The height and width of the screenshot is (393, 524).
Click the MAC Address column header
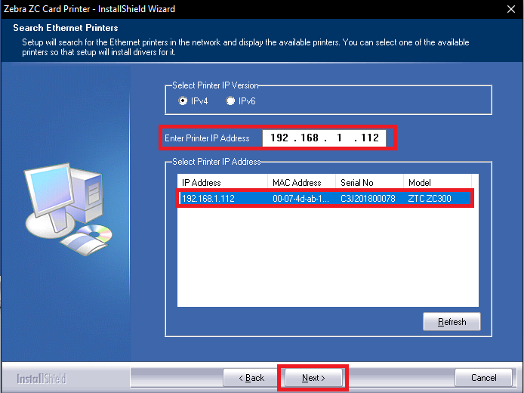pos(301,182)
